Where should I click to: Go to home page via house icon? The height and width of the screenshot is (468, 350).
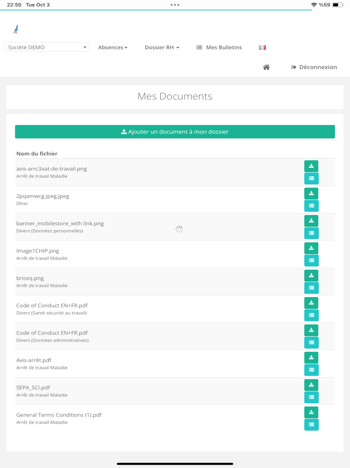[x=266, y=67]
